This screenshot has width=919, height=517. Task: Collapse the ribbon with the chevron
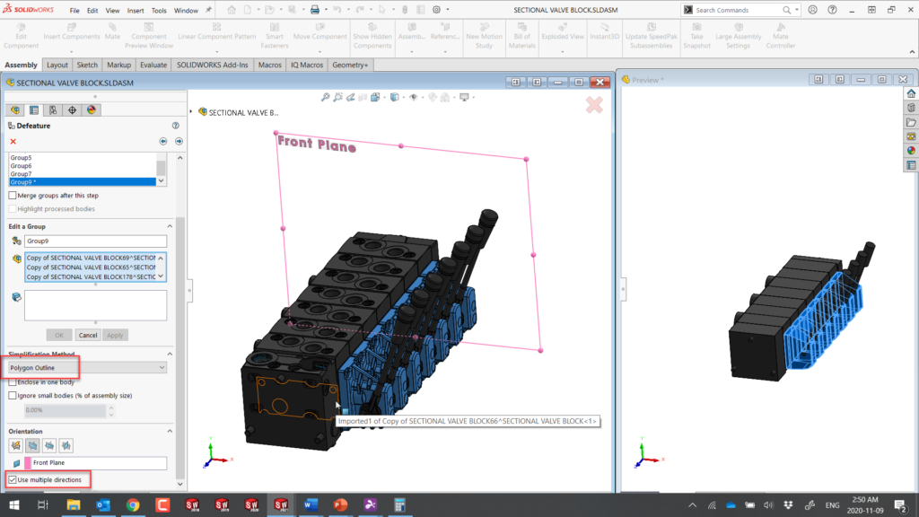pyautogui.click(x=912, y=52)
